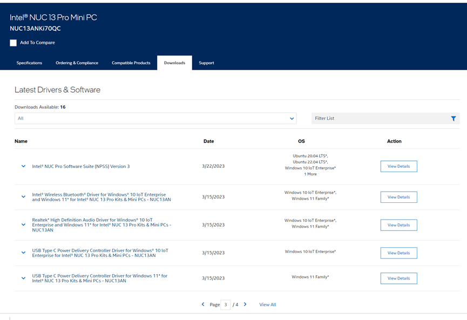
Task: Click the Ubuntu 20.04 LTS* text
Action: coord(310,156)
